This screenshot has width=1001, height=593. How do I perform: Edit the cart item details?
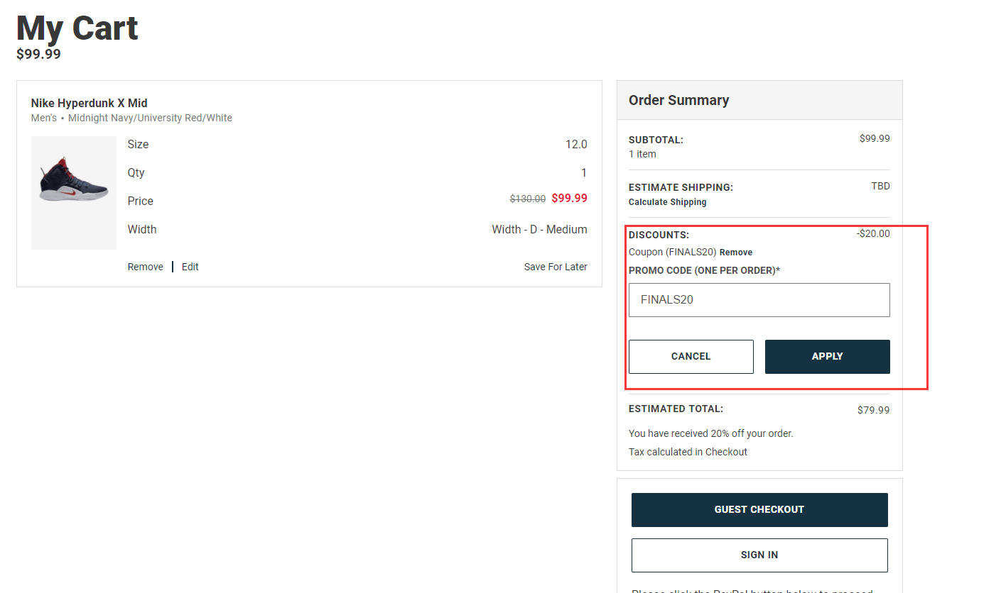point(190,267)
